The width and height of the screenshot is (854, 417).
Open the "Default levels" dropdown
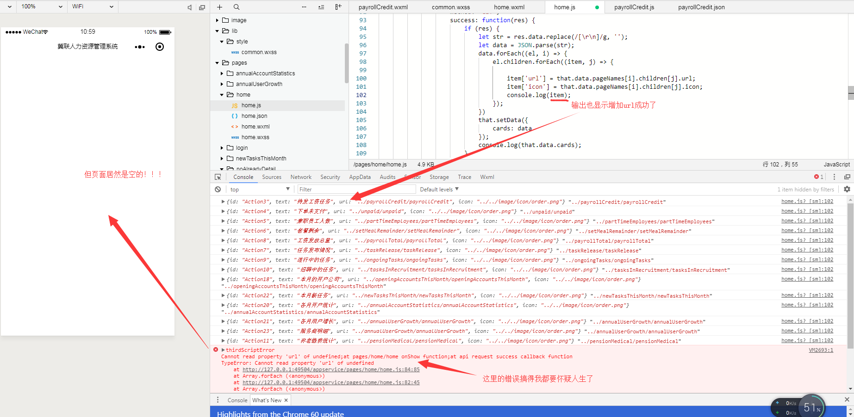(x=438, y=189)
